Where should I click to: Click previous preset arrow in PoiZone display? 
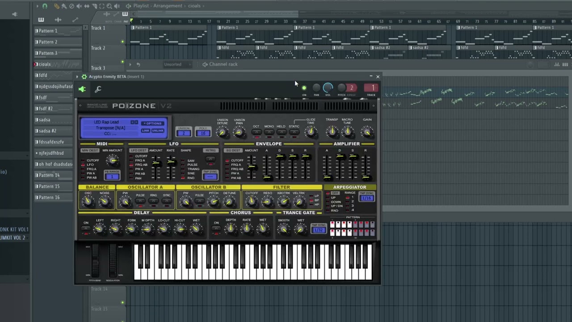(132, 122)
